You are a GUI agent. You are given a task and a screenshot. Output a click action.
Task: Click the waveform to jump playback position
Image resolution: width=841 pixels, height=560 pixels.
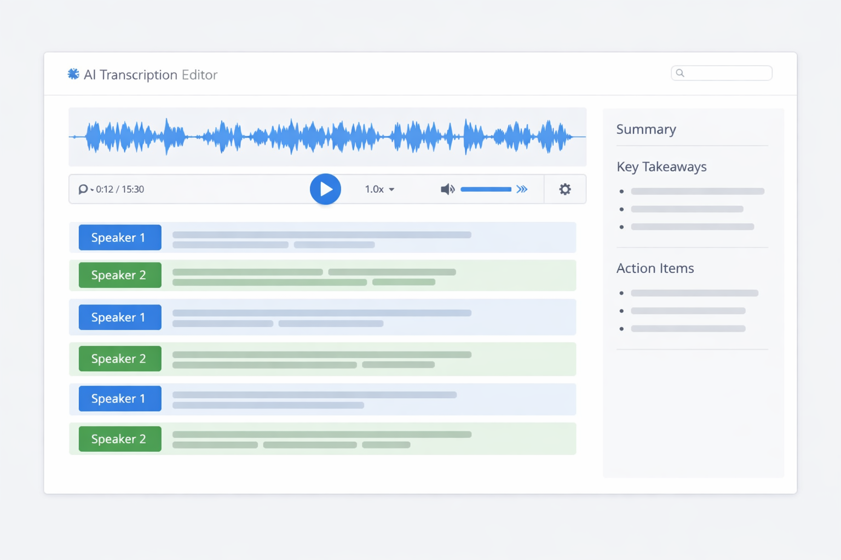click(327, 137)
